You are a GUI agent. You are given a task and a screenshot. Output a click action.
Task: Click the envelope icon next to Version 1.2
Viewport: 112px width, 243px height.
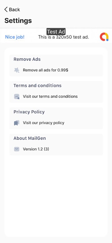coord(17,149)
